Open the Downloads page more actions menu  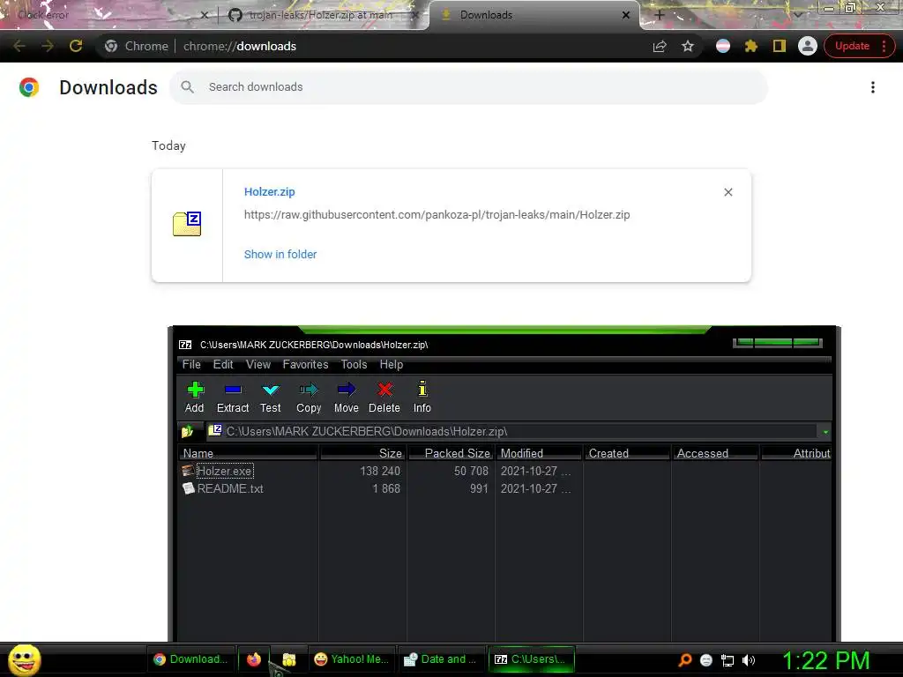(x=873, y=87)
